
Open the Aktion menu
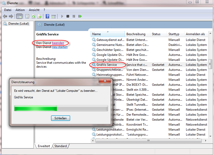tap(20, 10)
